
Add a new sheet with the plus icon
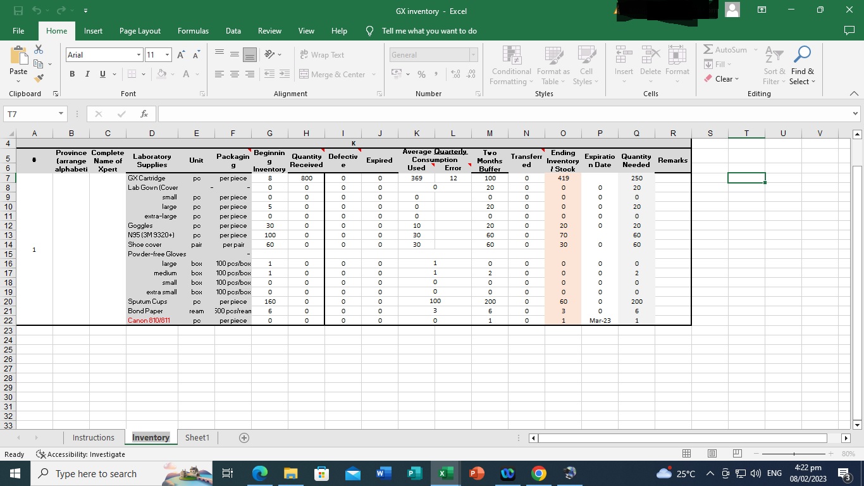tap(244, 438)
